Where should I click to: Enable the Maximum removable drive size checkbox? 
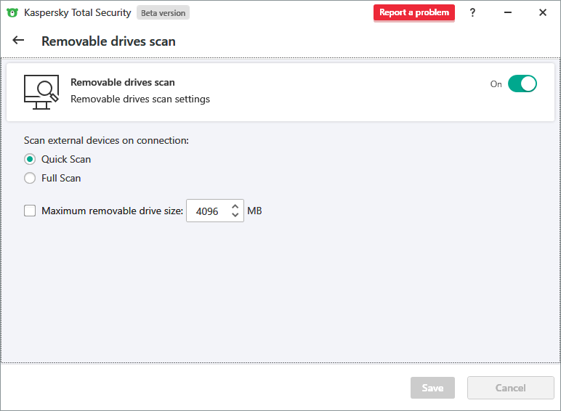point(30,211)
